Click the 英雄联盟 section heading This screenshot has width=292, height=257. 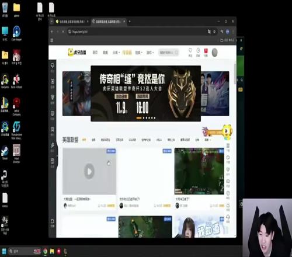[70, 140]
